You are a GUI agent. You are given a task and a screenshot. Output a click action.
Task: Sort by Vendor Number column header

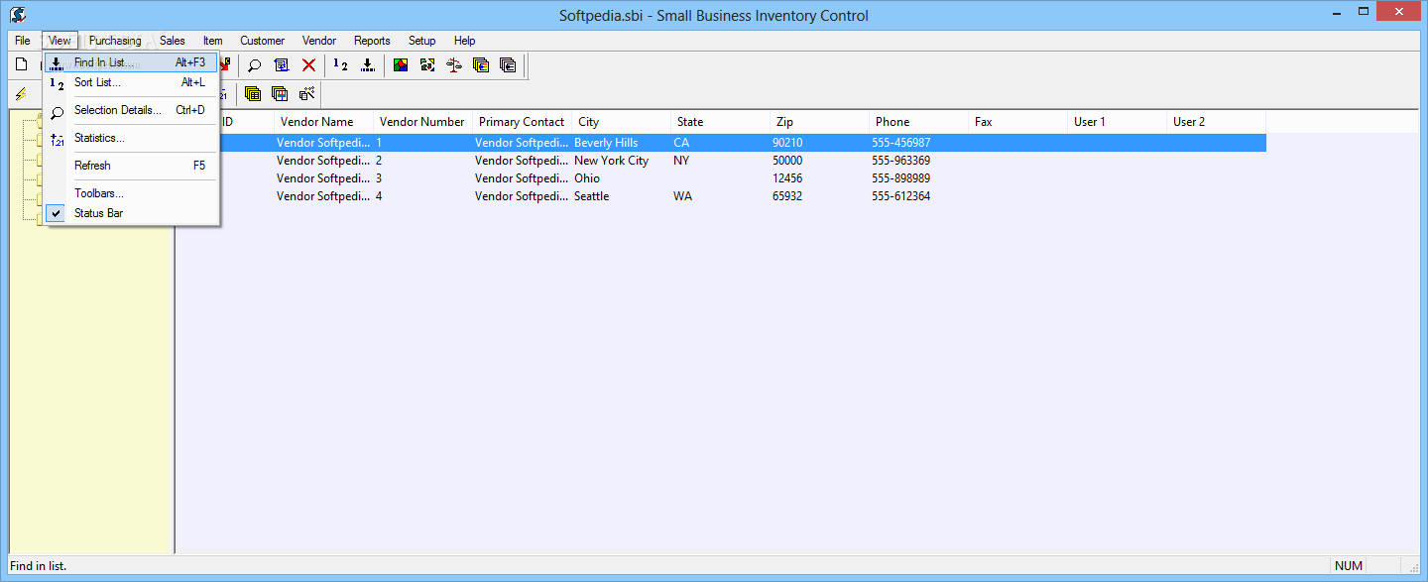[422, 122]
